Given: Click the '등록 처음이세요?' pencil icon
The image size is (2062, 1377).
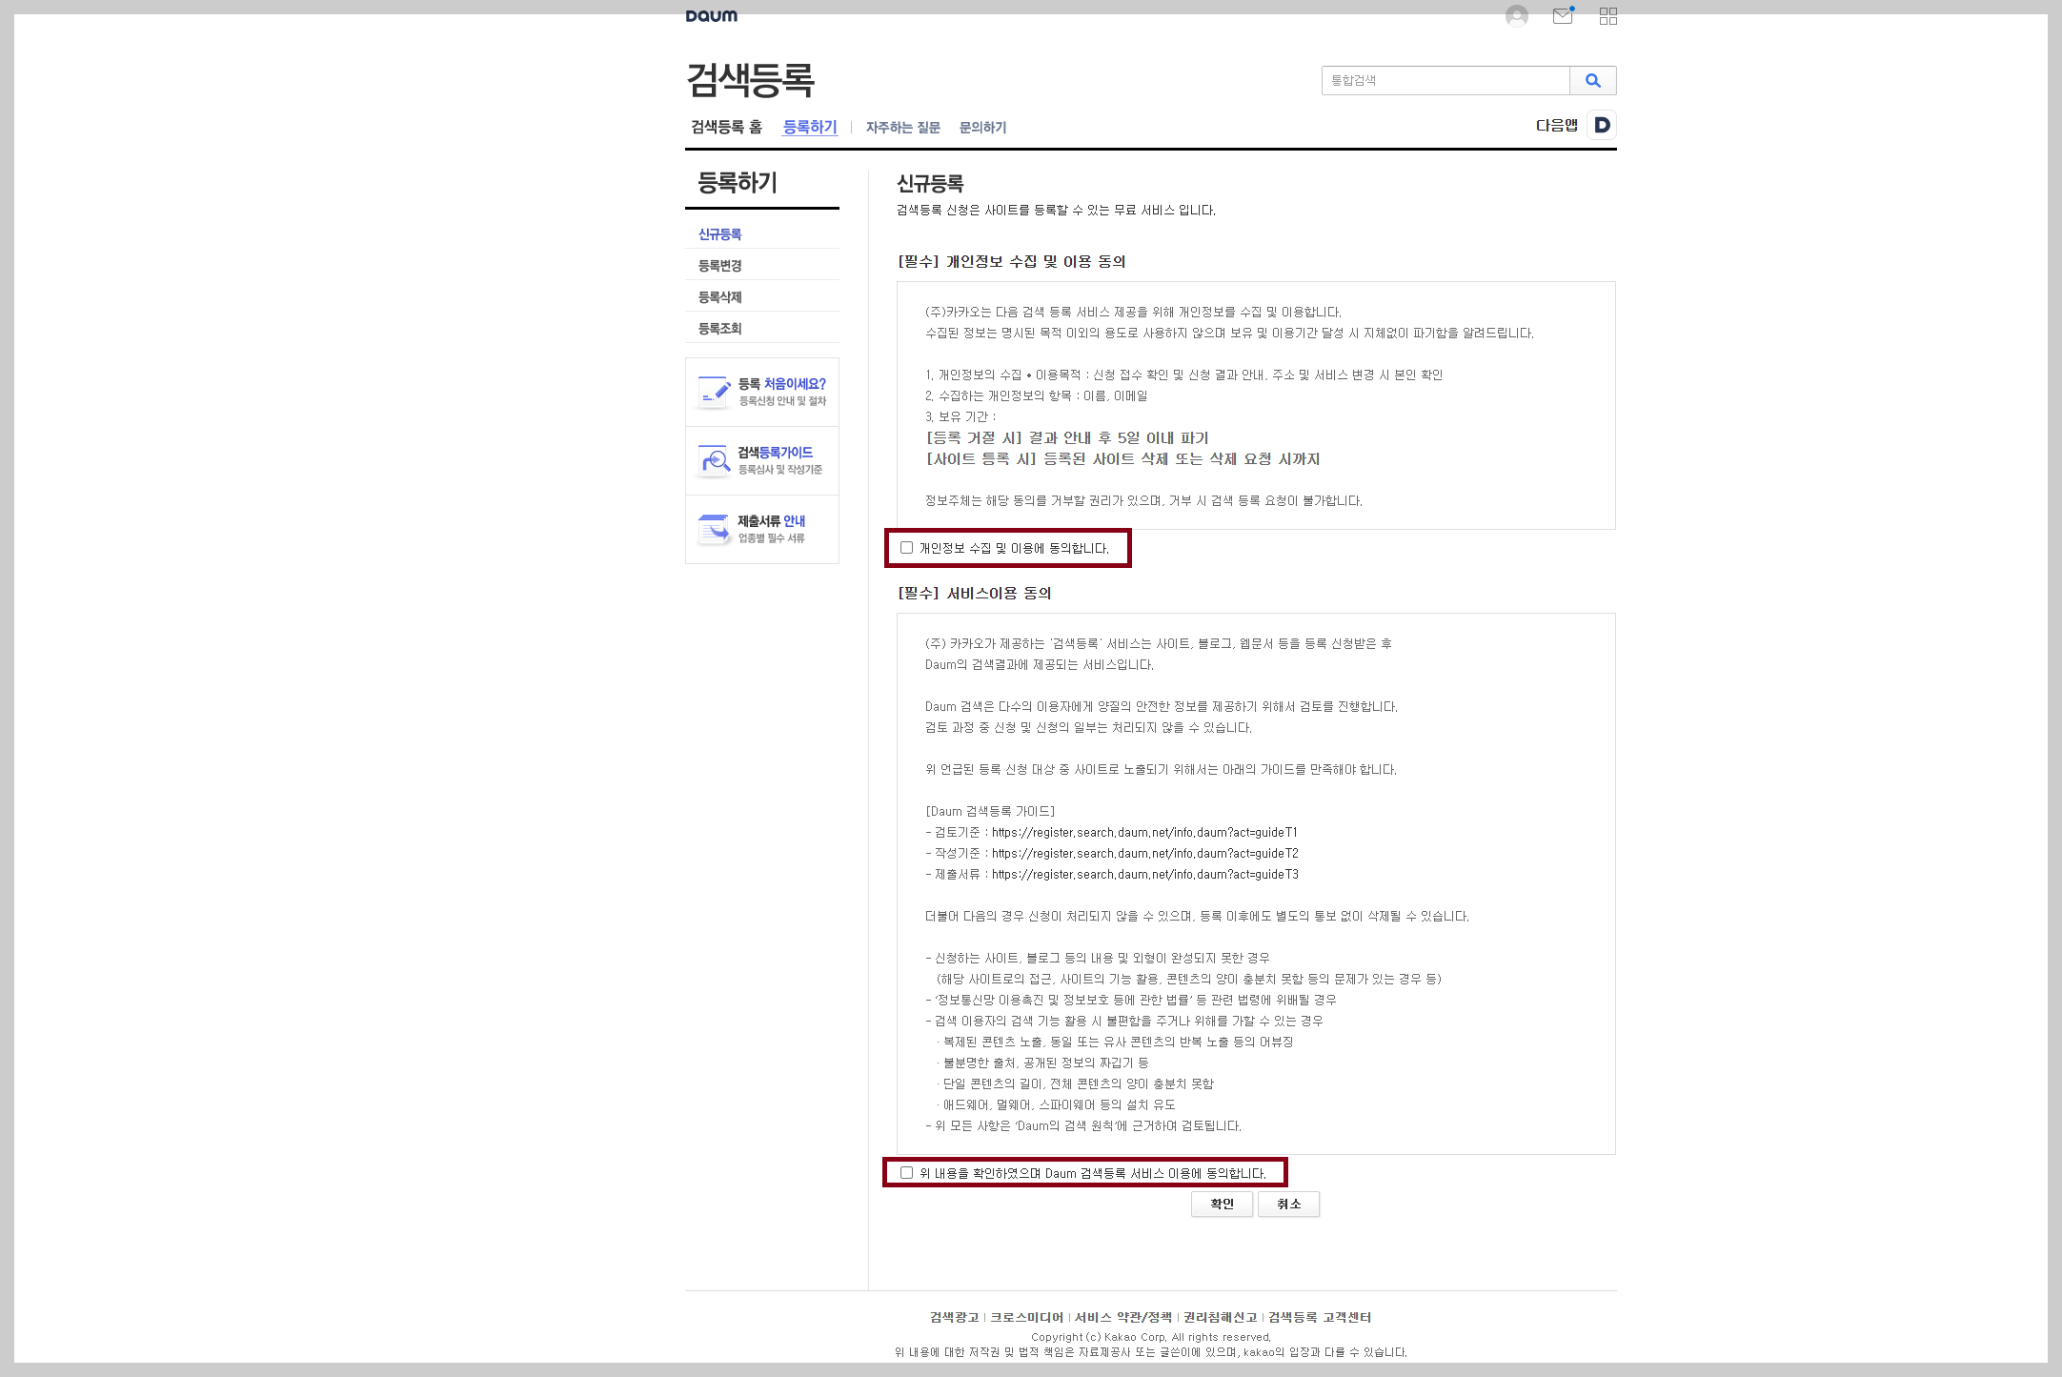Looking at the screenshot, I should [x=715, y=392].
